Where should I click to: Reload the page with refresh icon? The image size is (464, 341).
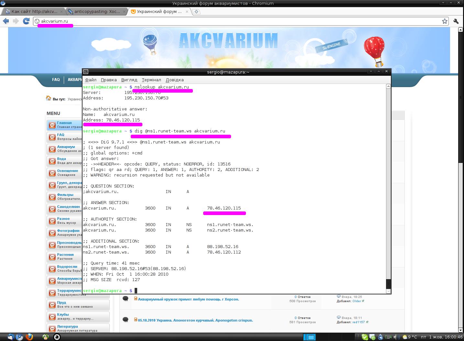(x=26, y=21)
